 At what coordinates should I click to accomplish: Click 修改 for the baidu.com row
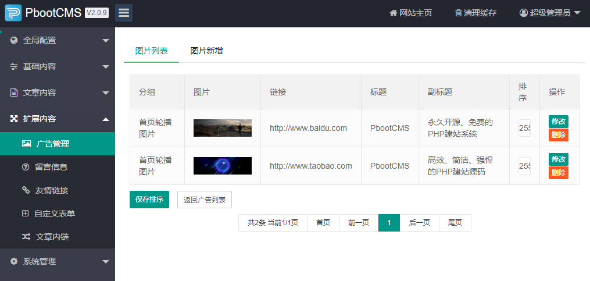559,121
